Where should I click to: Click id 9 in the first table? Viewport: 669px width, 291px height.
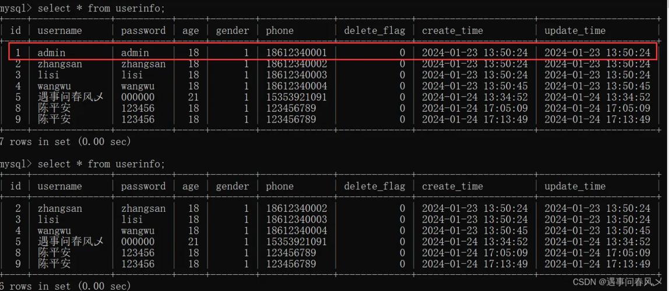(x=18, y=119)
